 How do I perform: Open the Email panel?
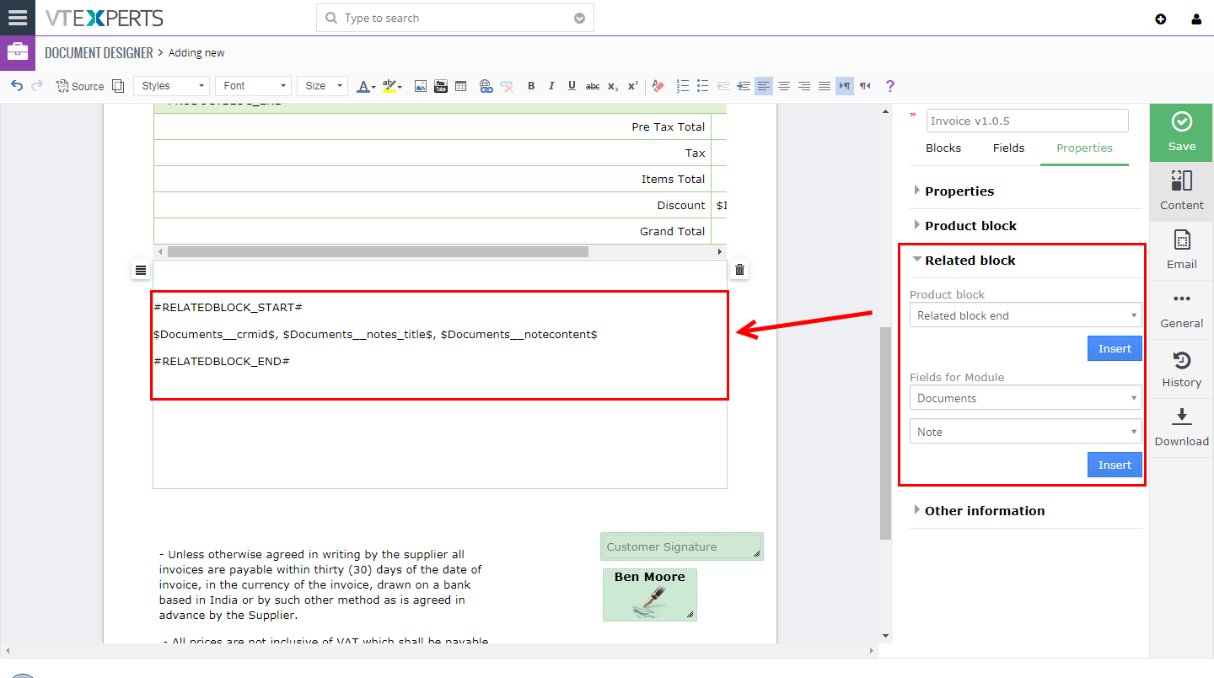coord(1180,250)
